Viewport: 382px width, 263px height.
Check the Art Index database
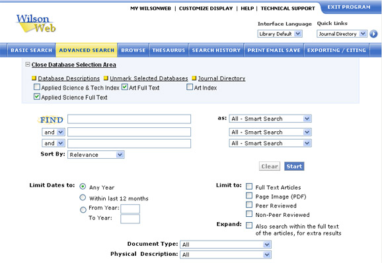tap(190, 87)
